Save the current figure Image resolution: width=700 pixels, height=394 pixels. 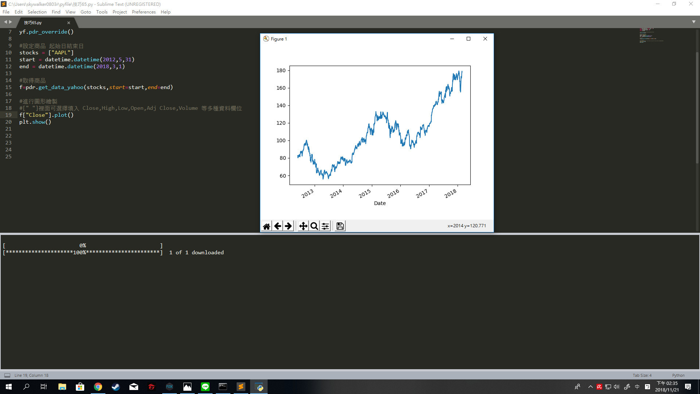[339, 226]
